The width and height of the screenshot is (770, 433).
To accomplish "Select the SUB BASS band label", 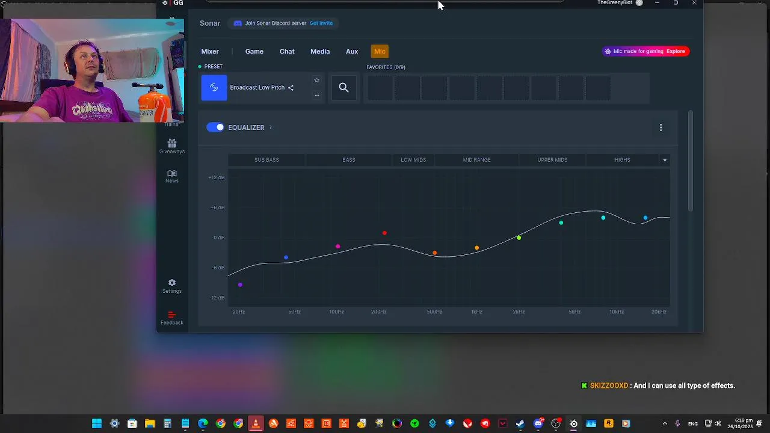I will coord(266,160).
